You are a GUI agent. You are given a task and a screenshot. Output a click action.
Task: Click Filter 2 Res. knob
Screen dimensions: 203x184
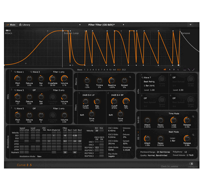click(126, 101)
